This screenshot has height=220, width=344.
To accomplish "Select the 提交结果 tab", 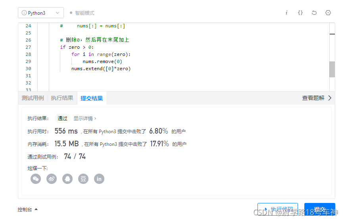I will (x=92, y=98).
